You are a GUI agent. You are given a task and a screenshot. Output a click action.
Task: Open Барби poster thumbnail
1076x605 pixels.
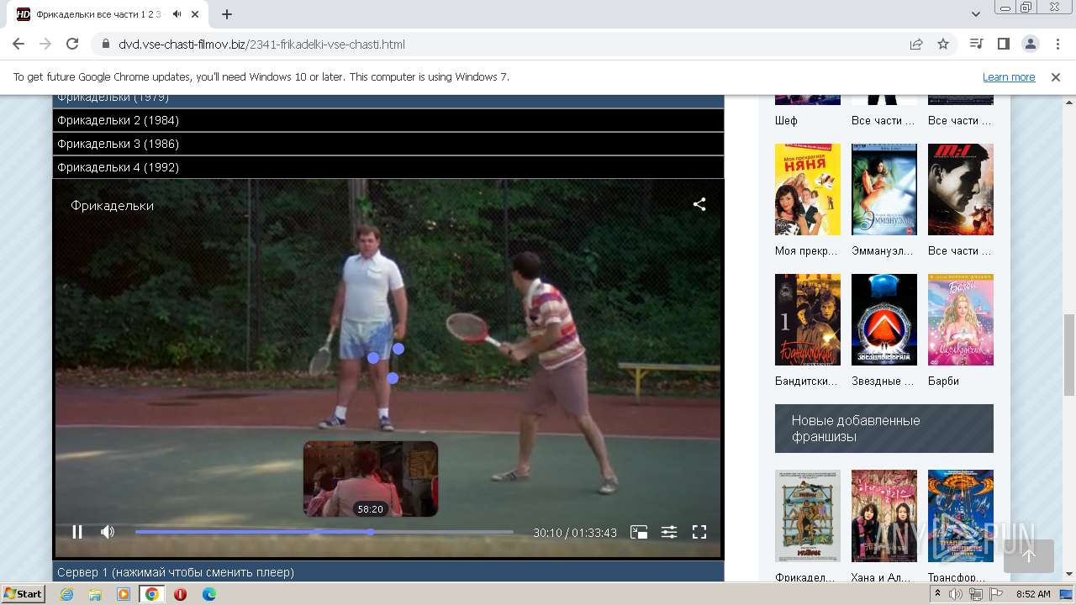pyautogui.click(x=961, y=319)
